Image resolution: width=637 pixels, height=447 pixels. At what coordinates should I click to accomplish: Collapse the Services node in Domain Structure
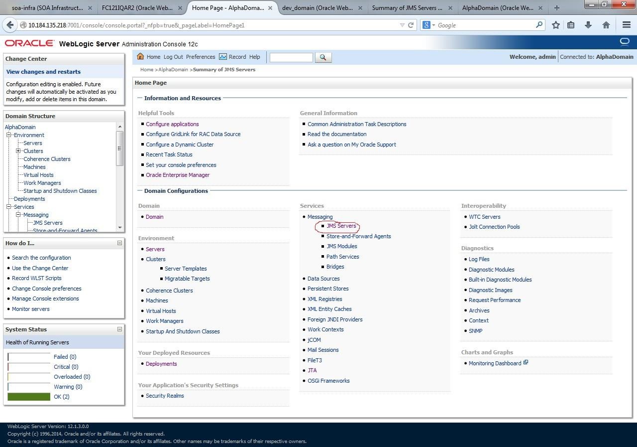coord(8,207)
